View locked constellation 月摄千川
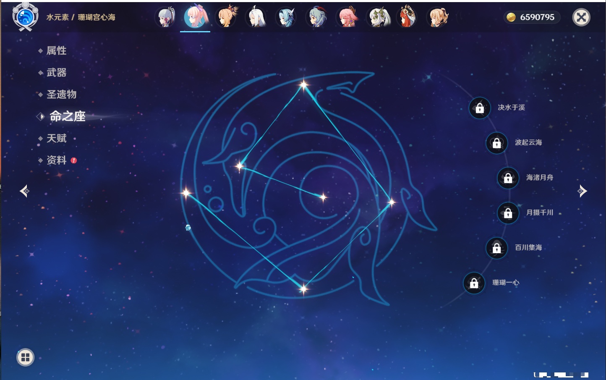This screenshot has height=380, width=606. (x=508, y=213)
